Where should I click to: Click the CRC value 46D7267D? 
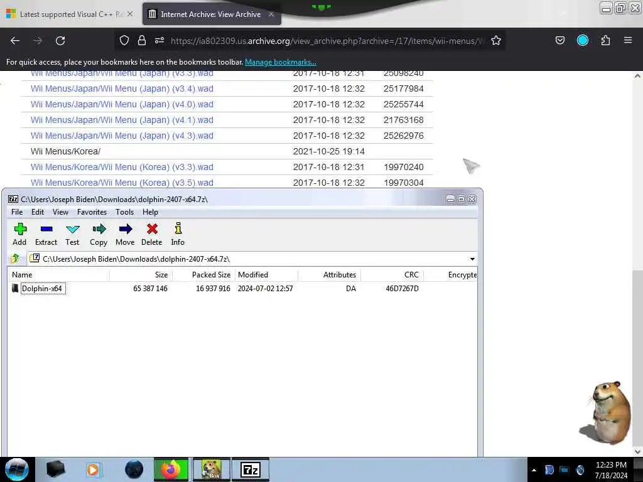[x=402, y=289]
